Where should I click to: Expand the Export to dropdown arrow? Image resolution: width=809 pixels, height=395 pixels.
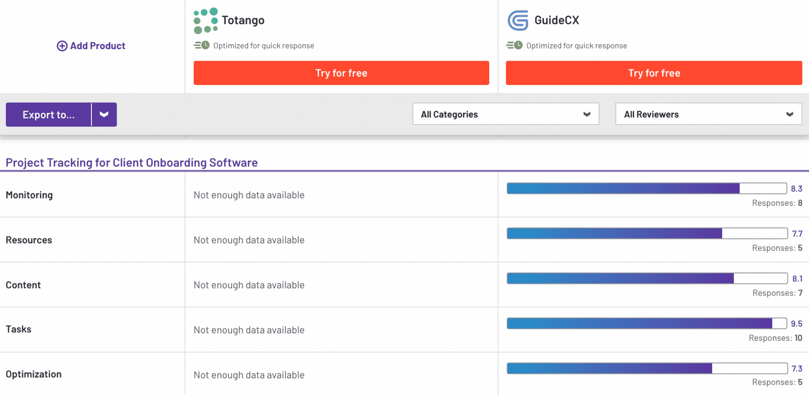[x=104, y=114]
